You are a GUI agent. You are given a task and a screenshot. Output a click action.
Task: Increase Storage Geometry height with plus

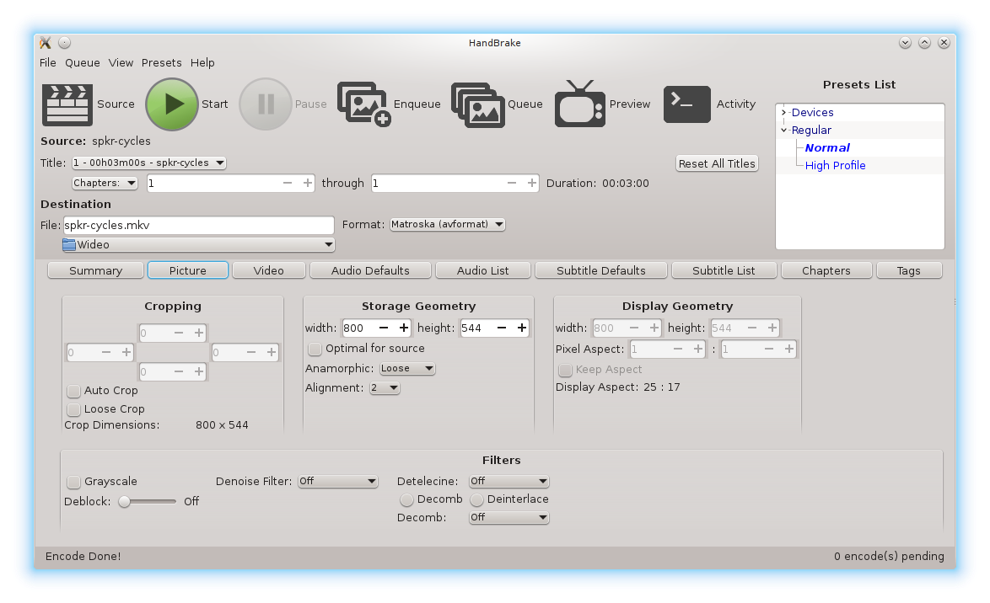coord(521,328)
